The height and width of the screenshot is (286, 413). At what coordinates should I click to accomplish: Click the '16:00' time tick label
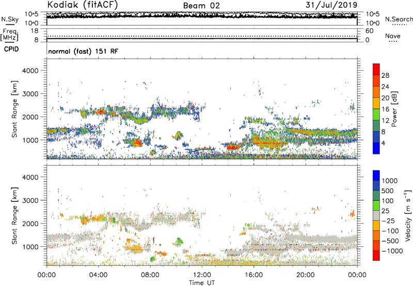(253, 275)
